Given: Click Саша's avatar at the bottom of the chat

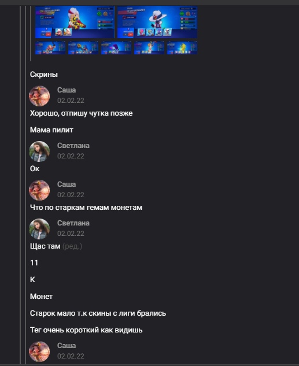Looking at the screenshot, I should tap(39, 352).
